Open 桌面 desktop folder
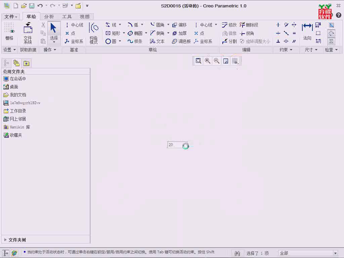Screen dimensions: 344x258 click(11, 87)
